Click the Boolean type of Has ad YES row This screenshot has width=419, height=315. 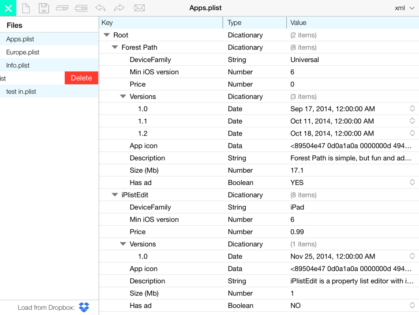coord(240,182)
